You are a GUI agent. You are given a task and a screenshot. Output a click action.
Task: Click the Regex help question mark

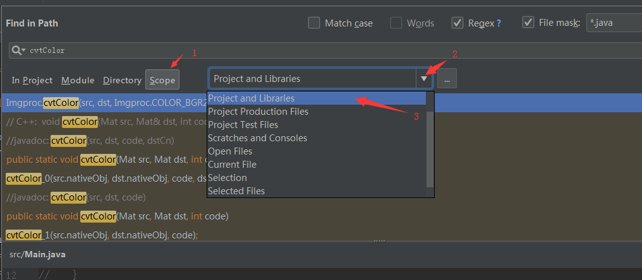click(499, 23)
